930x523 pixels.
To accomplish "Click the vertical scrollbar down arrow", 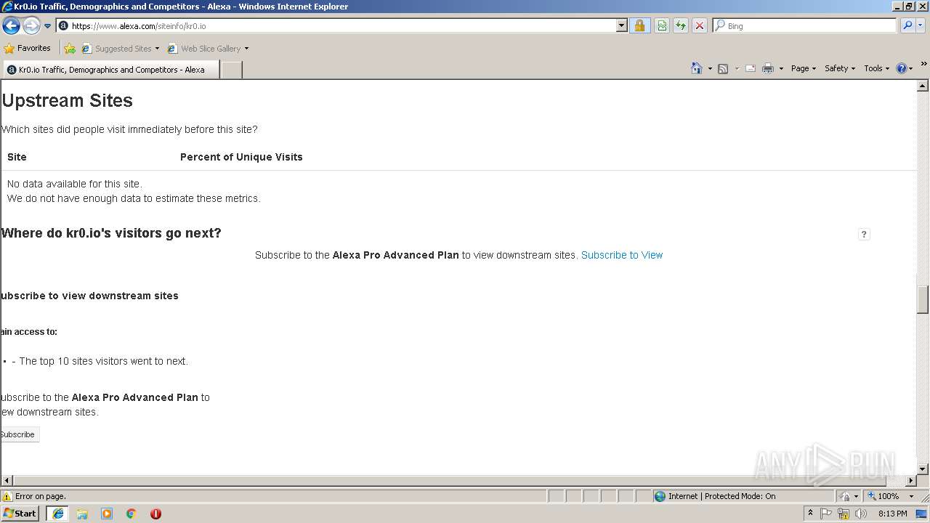I will [x=923, y=469].
